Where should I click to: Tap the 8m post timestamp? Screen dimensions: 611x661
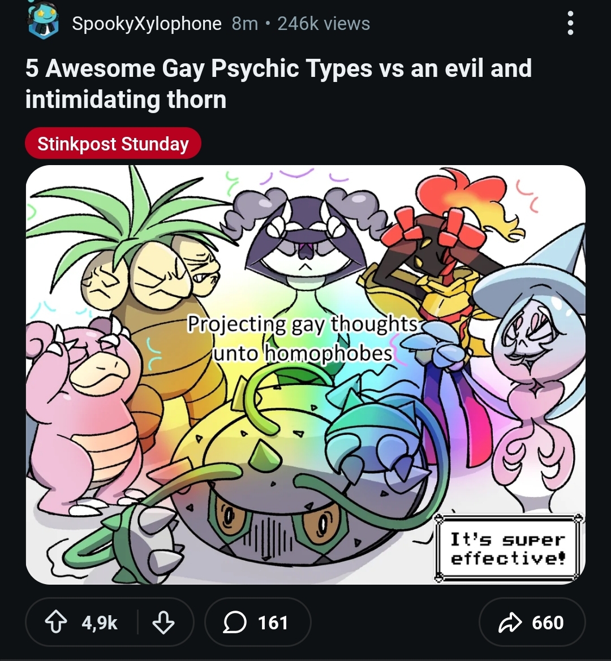[x=244, y=24]
